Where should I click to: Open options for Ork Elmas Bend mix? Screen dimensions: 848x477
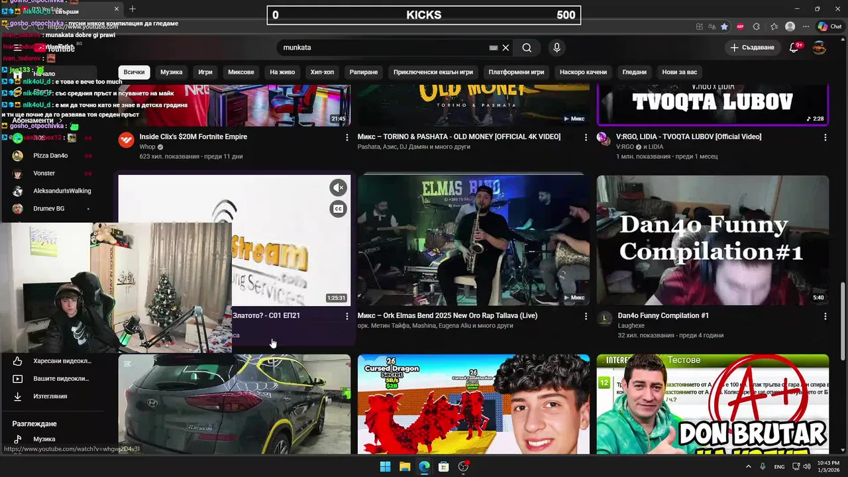[586, 316]
